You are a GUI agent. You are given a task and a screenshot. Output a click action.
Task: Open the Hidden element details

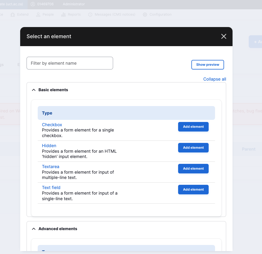coord(49,146)
